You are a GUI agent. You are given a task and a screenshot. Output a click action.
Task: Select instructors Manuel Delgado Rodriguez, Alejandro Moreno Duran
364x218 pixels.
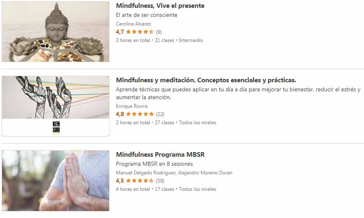click(174, 173)
